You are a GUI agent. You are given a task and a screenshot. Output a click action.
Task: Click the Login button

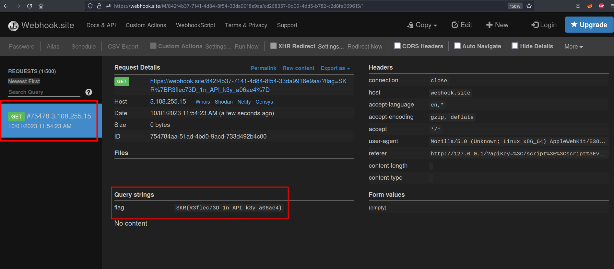544,25
